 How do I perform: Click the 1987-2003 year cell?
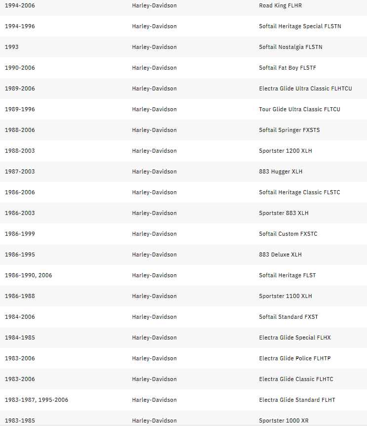click(20, 171)
